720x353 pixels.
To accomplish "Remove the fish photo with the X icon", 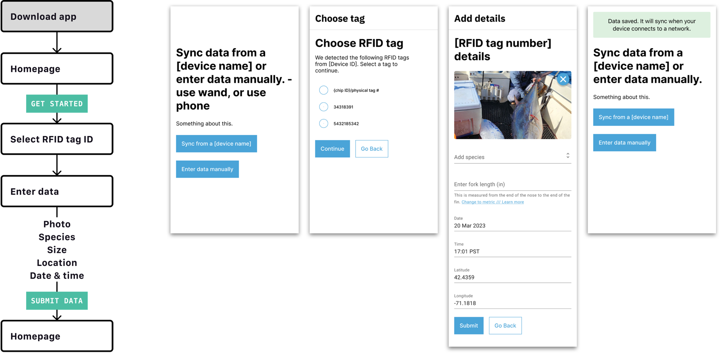I will (x=563, y=79).
